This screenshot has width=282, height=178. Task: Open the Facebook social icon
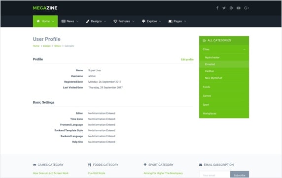tap(217, 8)
